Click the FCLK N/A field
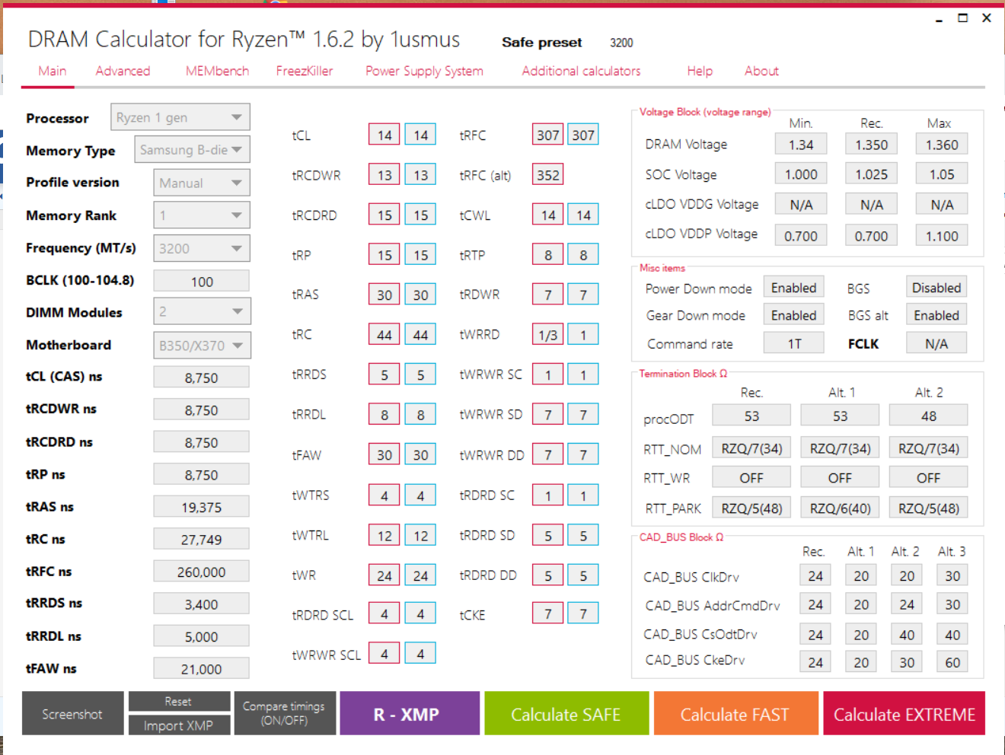 [x=936, y=343]
